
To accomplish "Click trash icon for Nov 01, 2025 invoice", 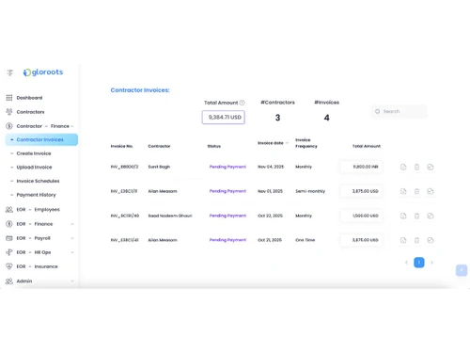I will coord(416,191).
